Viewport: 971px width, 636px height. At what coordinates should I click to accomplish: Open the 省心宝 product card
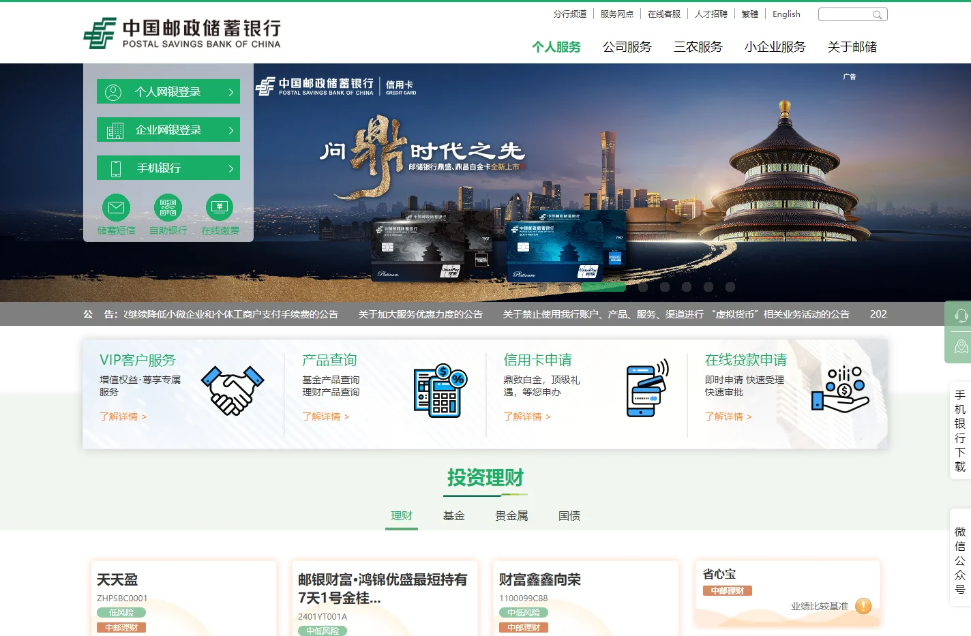pos(788,593)
